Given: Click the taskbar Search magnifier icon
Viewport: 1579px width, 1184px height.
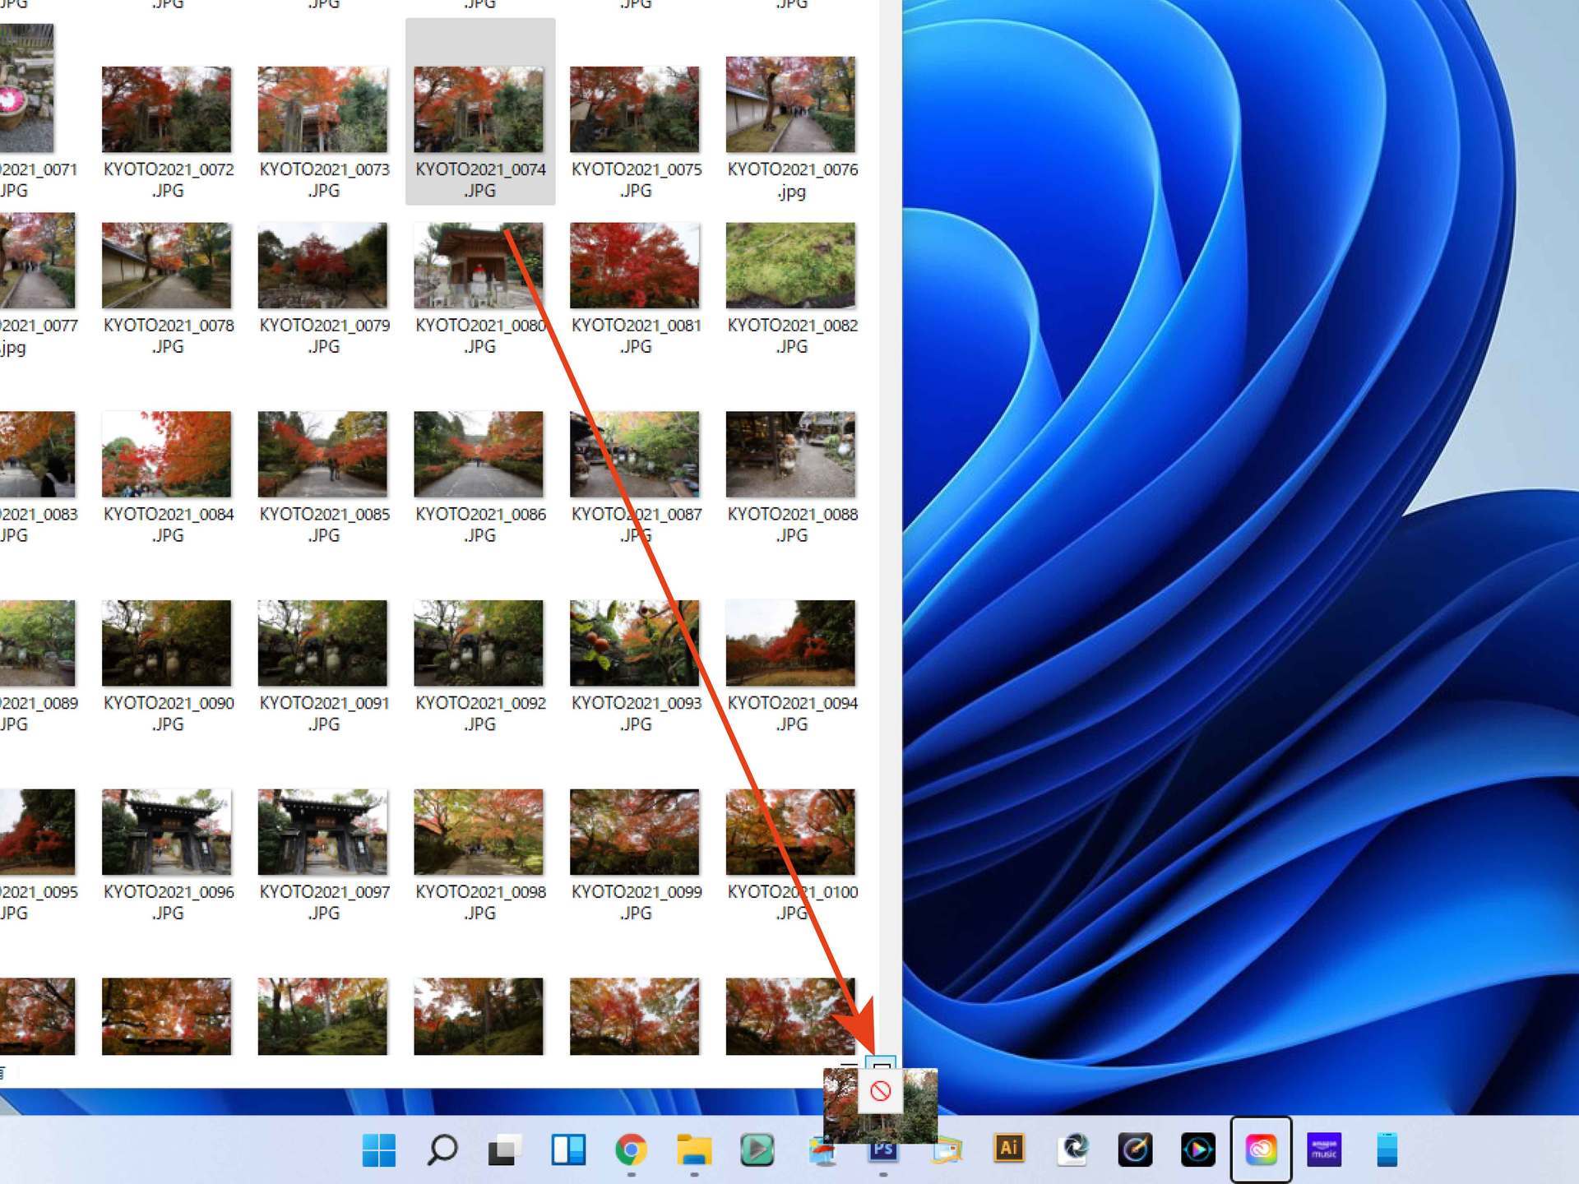Looking at the screenshot, I should click(442, 1149).
